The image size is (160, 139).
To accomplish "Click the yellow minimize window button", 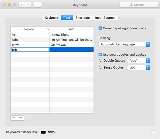I will [10, 5].
